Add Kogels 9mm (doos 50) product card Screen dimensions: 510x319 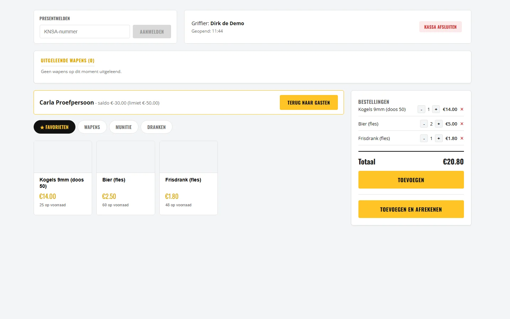pyautogui.click(x=63, y=178)
